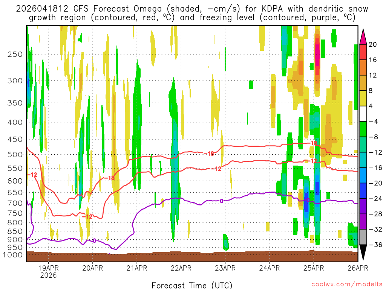Click the 26APR time axis label
386x289 pixels.
(358, 268)
